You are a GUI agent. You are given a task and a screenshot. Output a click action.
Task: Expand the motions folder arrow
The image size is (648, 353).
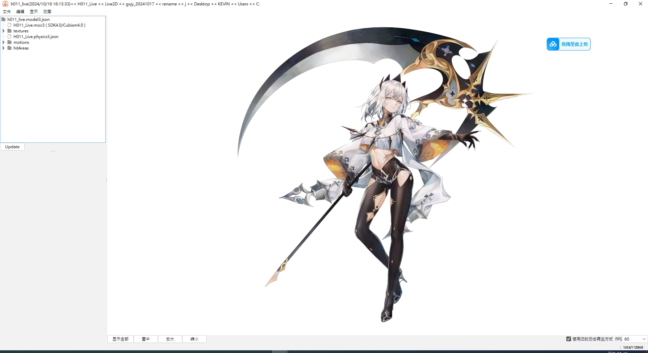tap(3, 42)
